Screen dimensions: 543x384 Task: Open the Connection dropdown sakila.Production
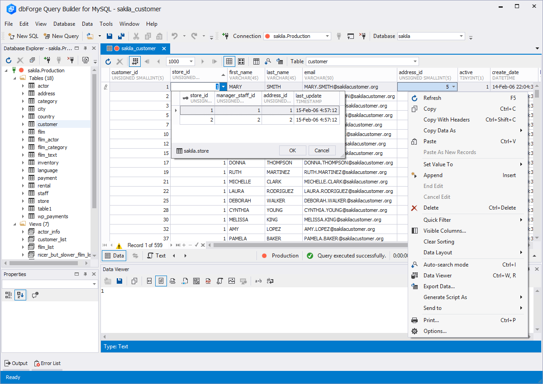click(327, 36)
